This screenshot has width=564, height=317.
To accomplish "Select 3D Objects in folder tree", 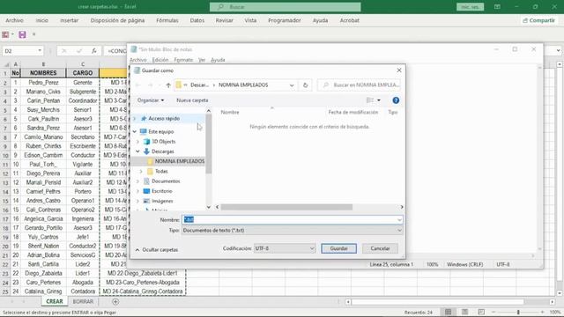I will (163, 142).
